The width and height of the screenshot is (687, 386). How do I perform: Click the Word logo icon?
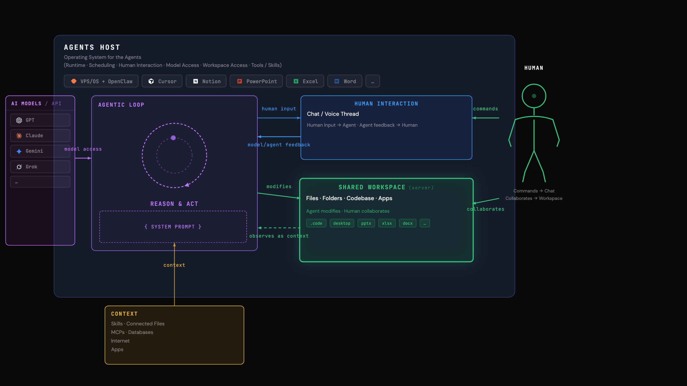tap(337, 81)
